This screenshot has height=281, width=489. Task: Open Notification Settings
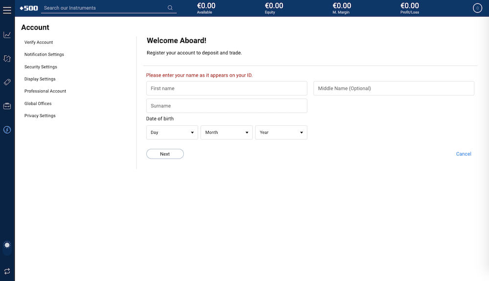point(44,55)
